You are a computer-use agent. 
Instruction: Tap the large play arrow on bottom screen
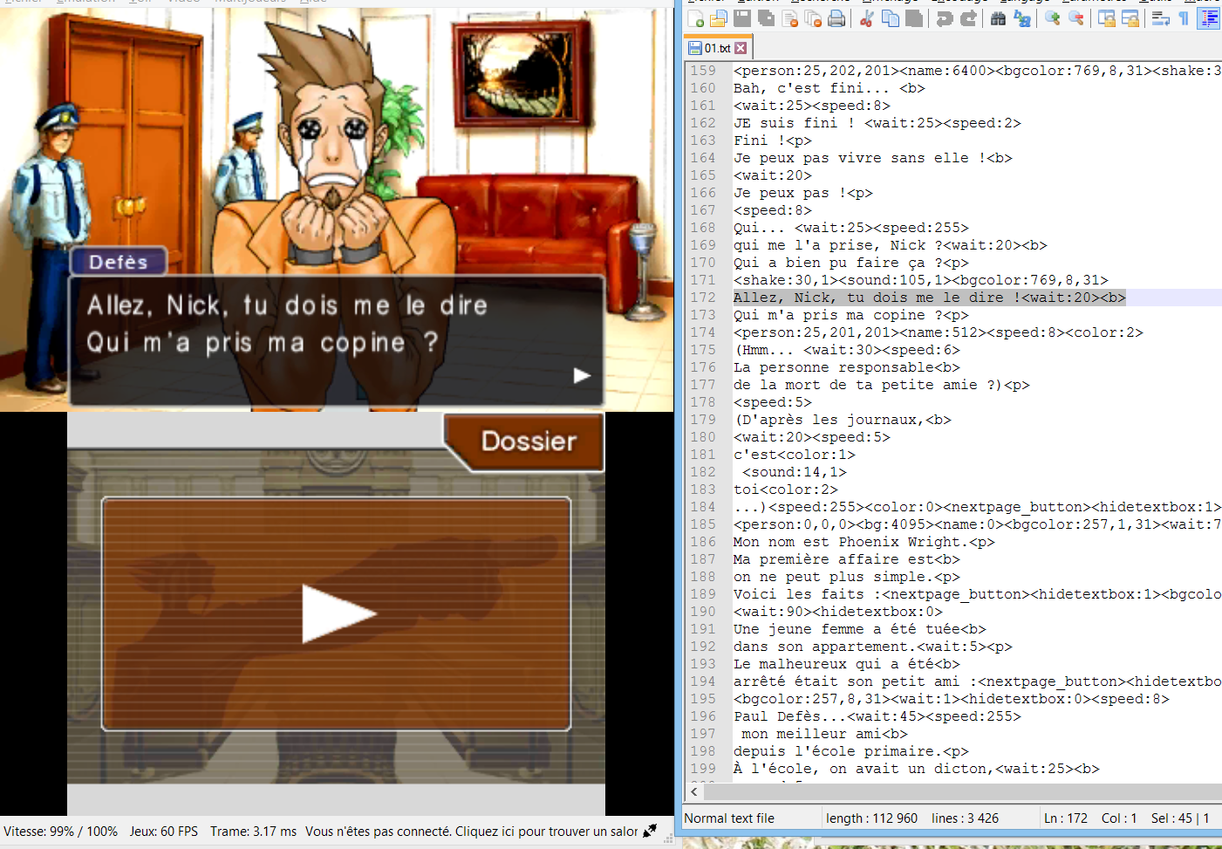coord(338,613)
